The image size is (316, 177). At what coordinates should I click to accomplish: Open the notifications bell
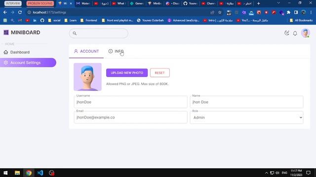(x=295, y=33)
